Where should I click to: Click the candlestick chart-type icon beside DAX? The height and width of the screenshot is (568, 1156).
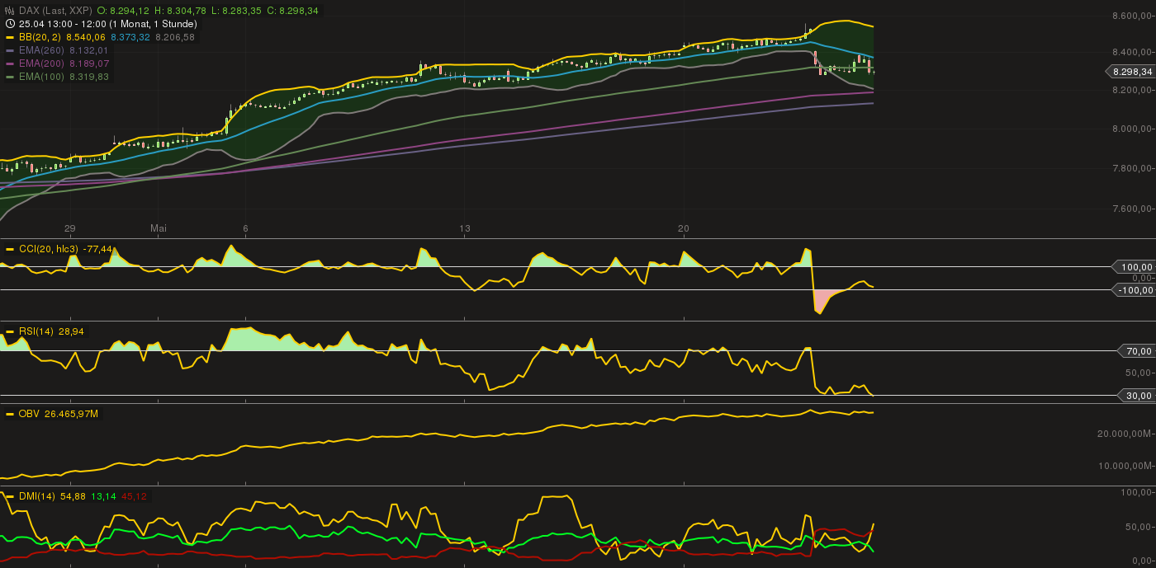11,11
